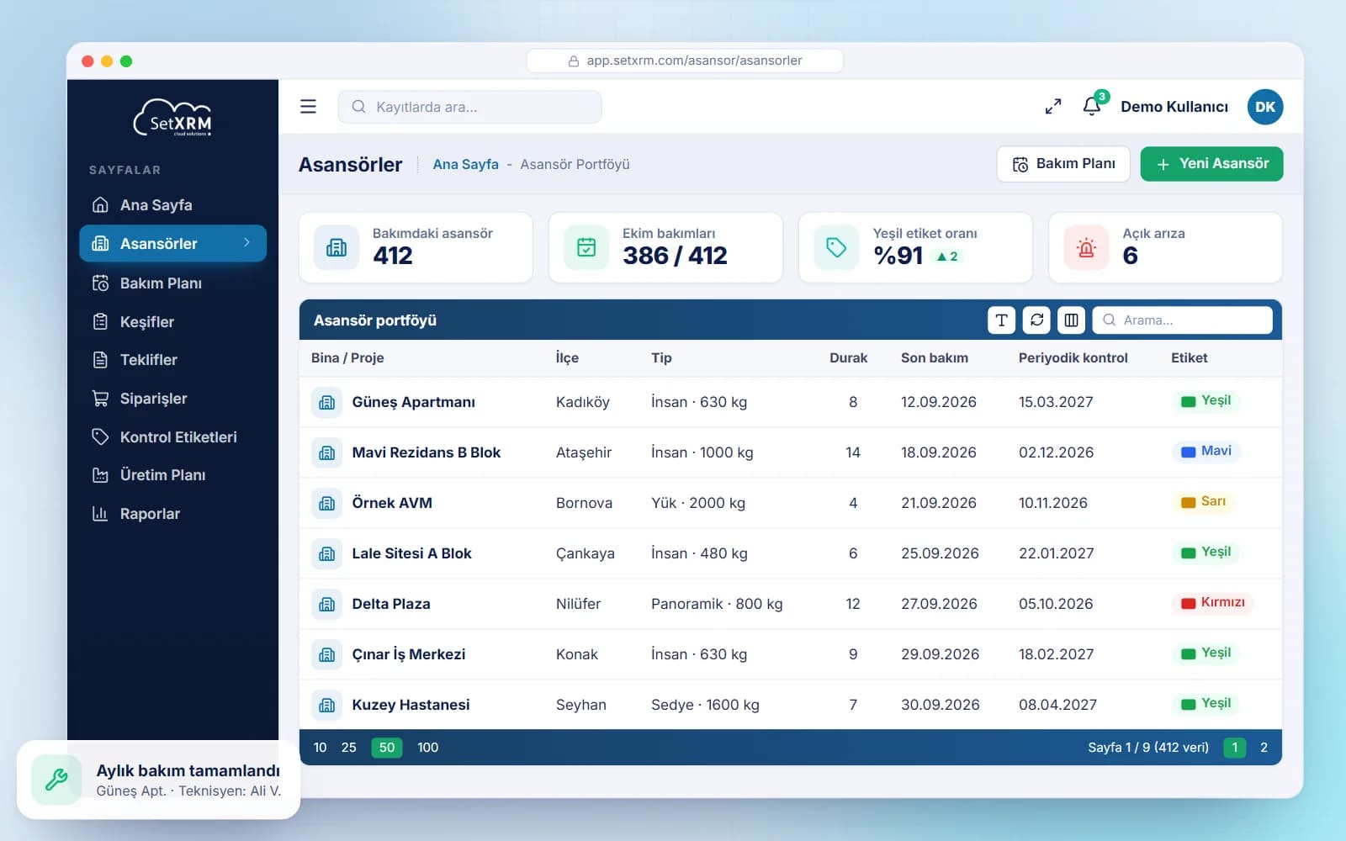The width and height of the screenshot is (1346, 841).
Task: Click the Kırmızı label of Delta Plaza
Action: pyautogui.click(x=1212, y=603)
